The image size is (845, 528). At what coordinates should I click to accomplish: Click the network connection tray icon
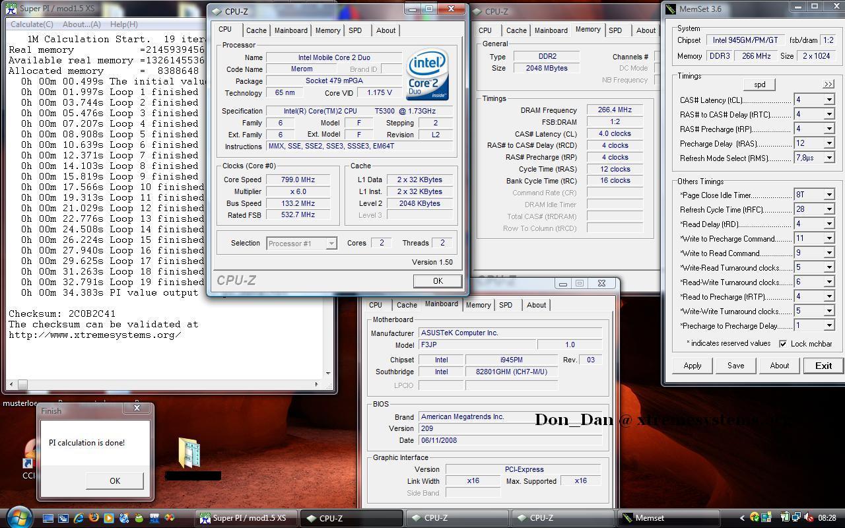(x=797, y=518)
